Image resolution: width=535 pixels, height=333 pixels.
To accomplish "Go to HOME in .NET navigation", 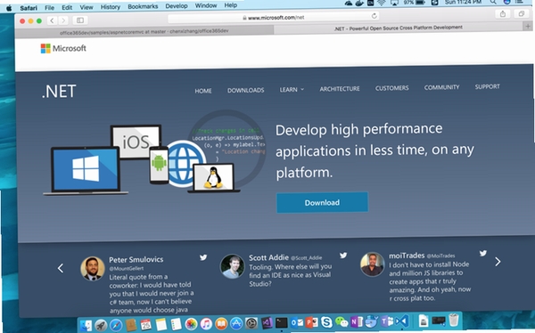I will click(x=203, y=91).
